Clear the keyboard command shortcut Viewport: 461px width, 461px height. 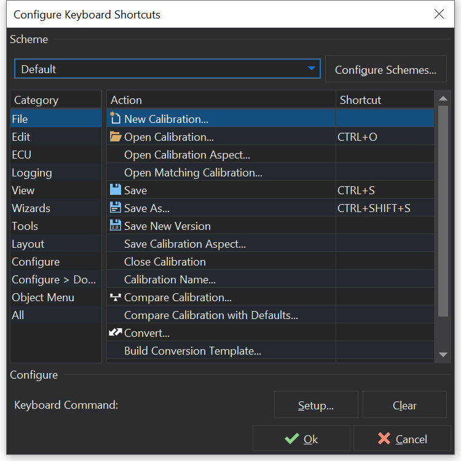click(404, 405)
